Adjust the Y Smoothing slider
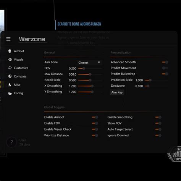Viewport: 181px width, 181px height. pos(90,92)
